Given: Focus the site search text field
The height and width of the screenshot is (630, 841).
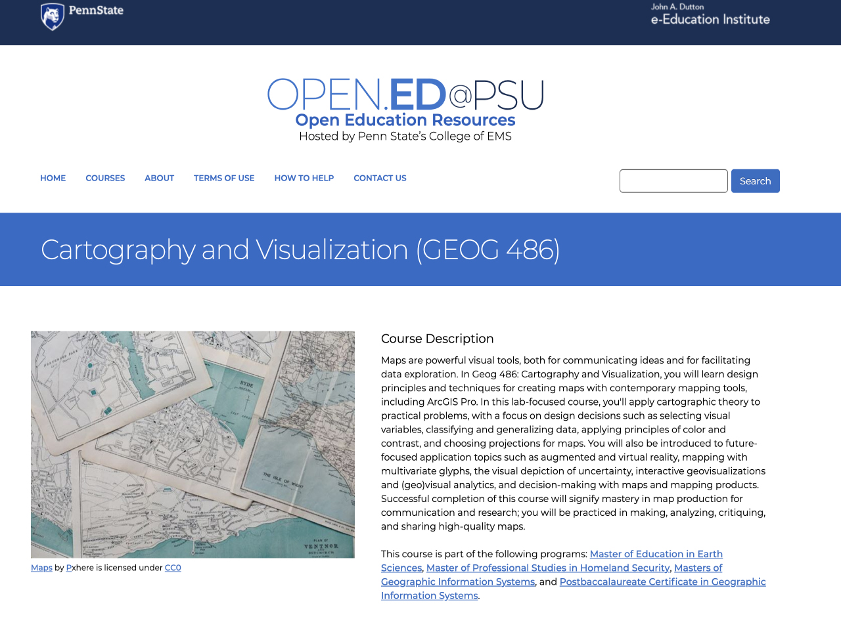Looking at the screenshot, I should point(673,181).
